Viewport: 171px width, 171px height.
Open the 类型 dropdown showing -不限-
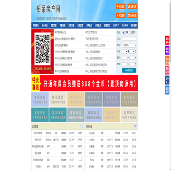tap(129, 45)
